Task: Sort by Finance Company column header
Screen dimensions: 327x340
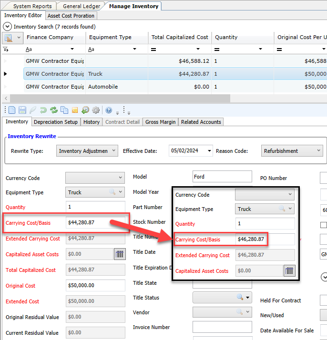Action: pos(55,37)
